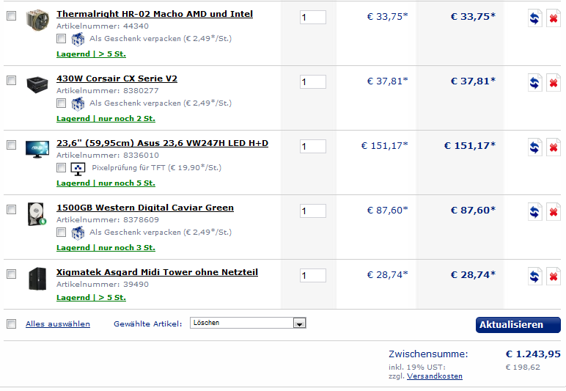Open 23,6" Asus VW247H LED product link
Screen dimensions: 566x391
(163, 143)
